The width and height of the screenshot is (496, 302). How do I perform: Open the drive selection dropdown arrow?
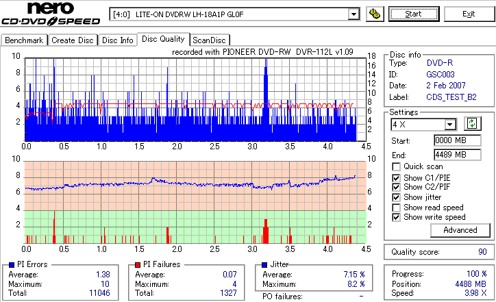354,14
